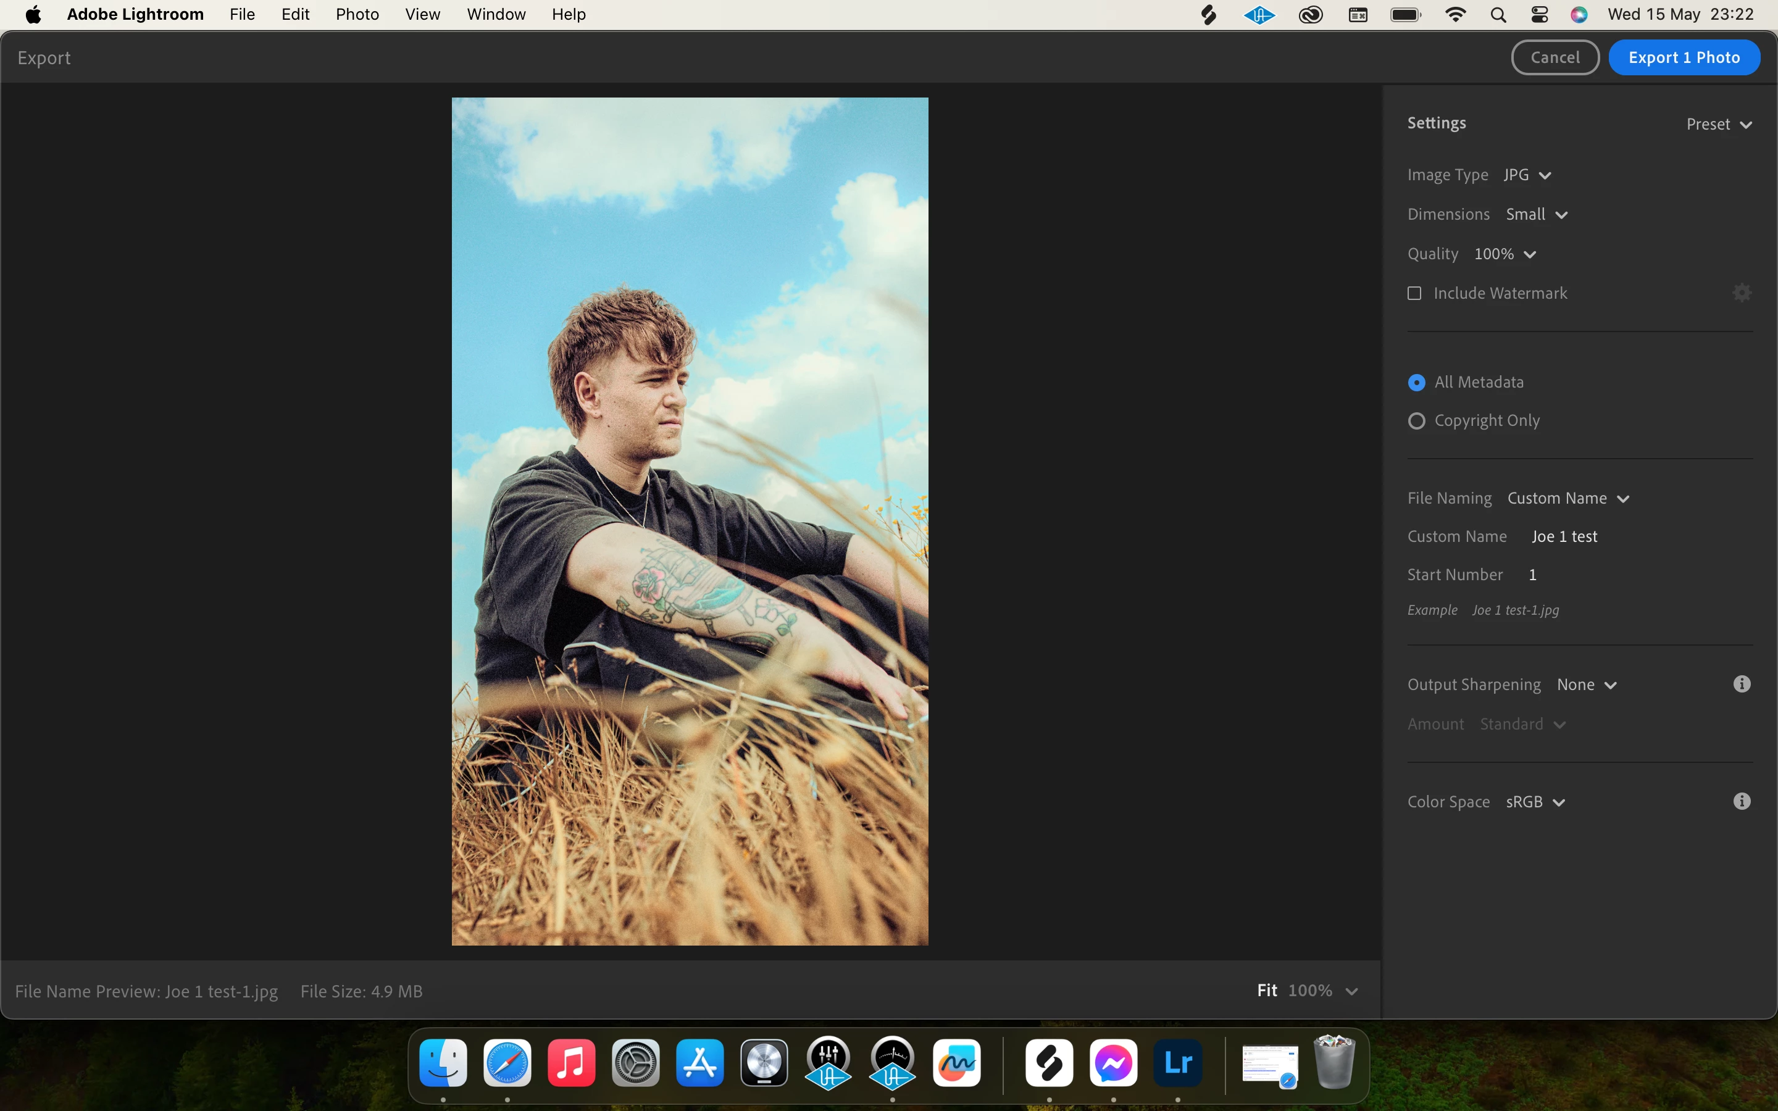
Task: Enable the Include Watermark checkbox
Action: 1414,293
